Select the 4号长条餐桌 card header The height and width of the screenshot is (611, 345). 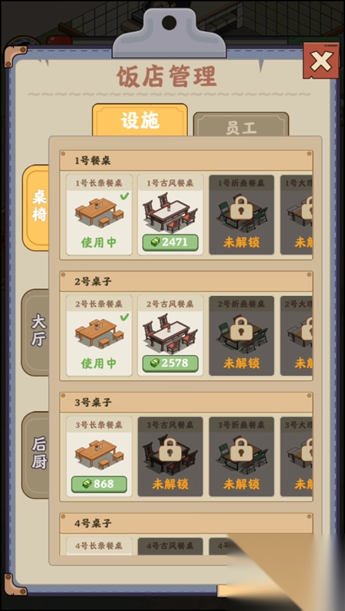click(x=99, y=546)
